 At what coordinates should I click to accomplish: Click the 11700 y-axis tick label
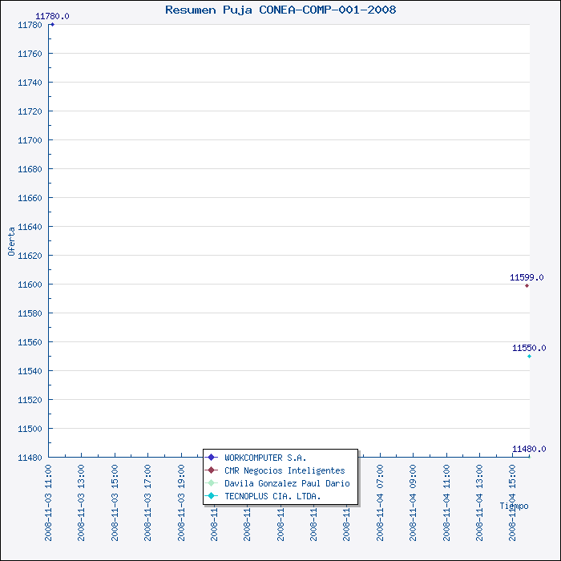pos(29,140)
